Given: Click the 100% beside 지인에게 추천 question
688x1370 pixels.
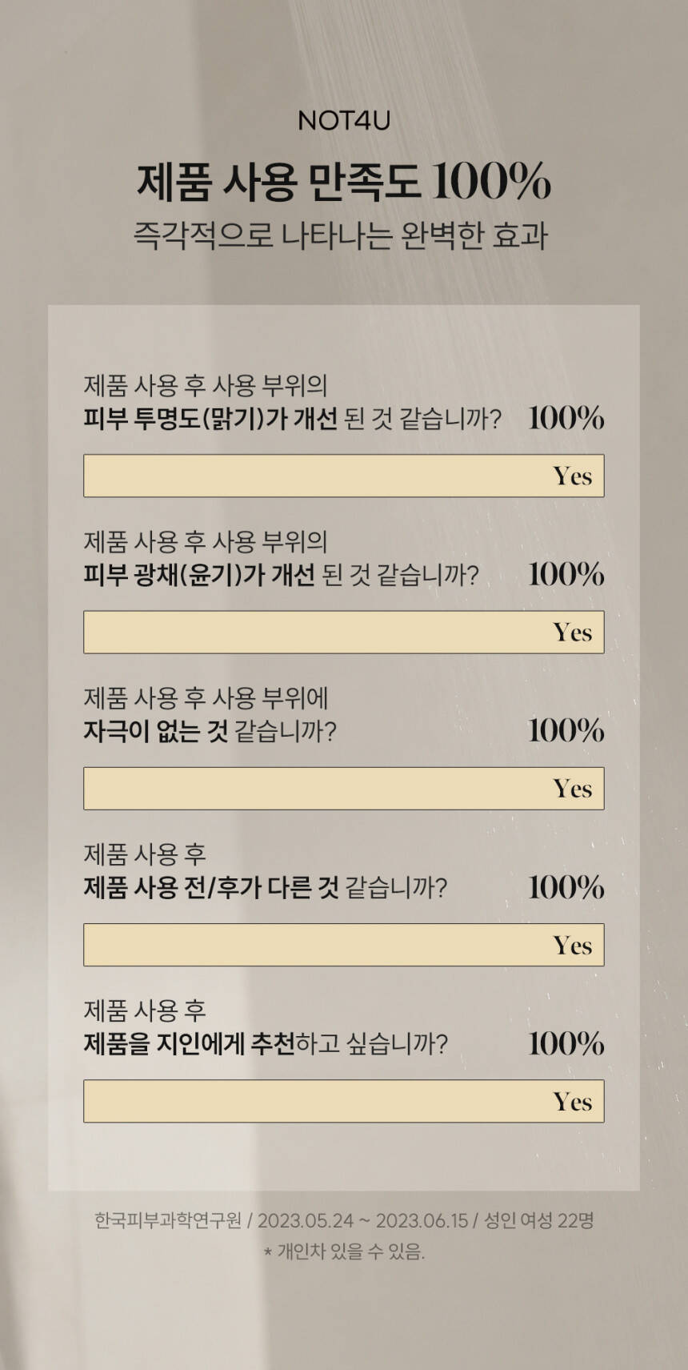Looking at the screenshot, I should click(566, 1043).
